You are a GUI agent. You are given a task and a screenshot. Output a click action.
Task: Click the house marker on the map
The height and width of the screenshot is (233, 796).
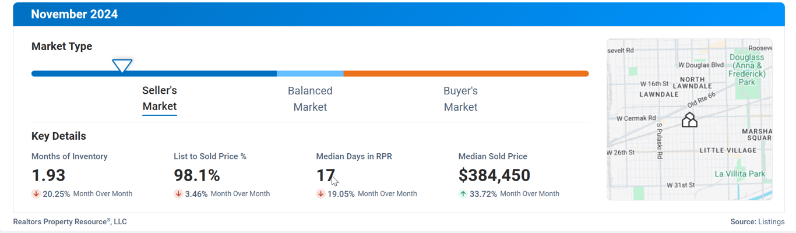pos(689,120)
